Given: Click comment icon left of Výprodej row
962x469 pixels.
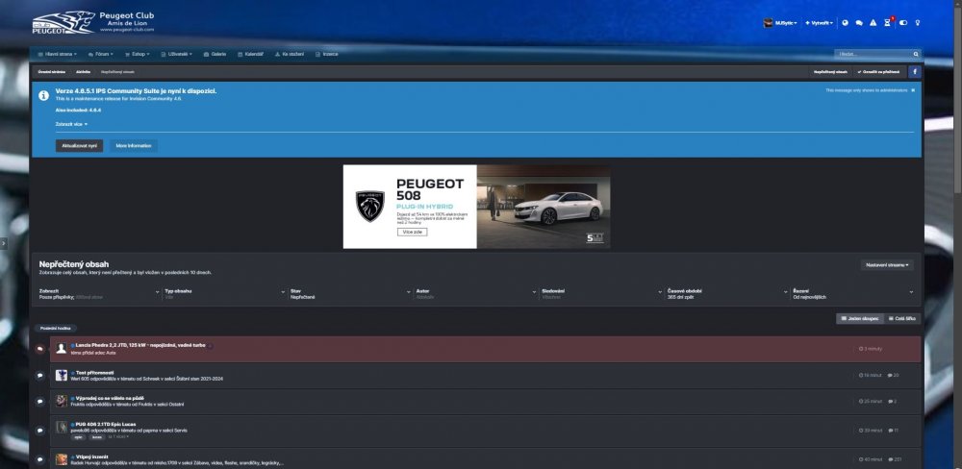Looking at the screenshot, I should 39,402.
